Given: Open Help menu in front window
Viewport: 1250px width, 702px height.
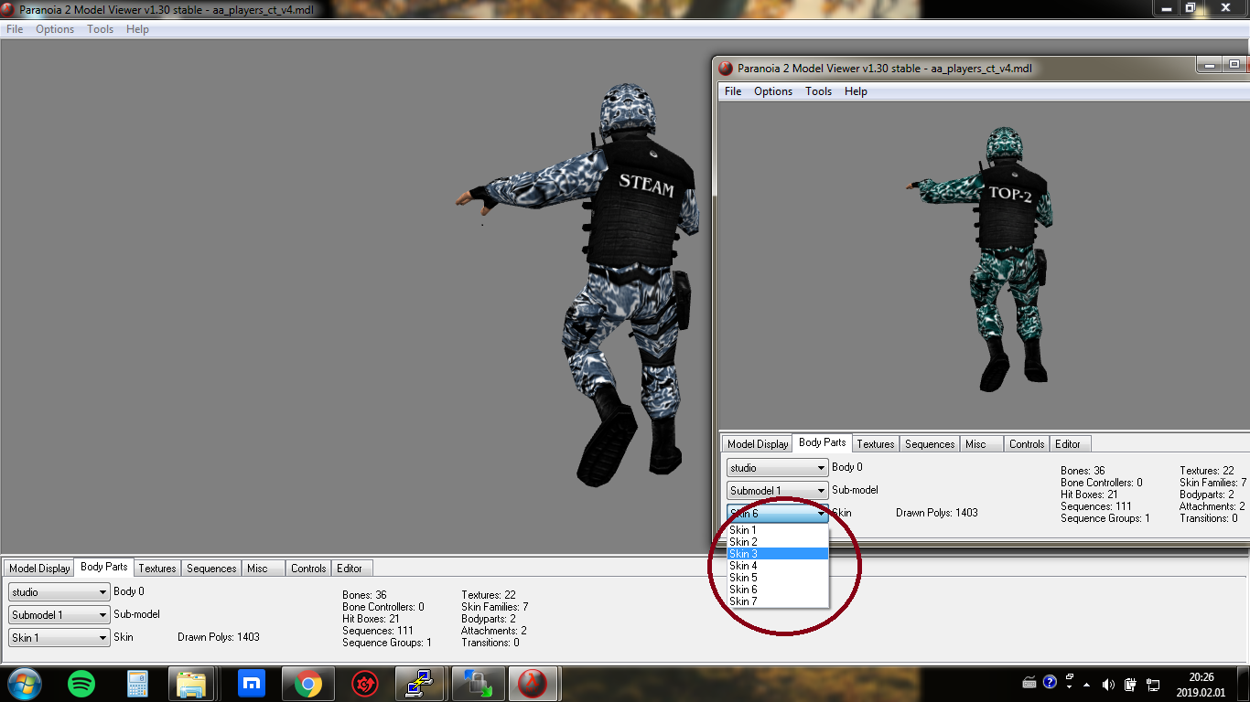Looking at the screenshot, I should 856,91.
